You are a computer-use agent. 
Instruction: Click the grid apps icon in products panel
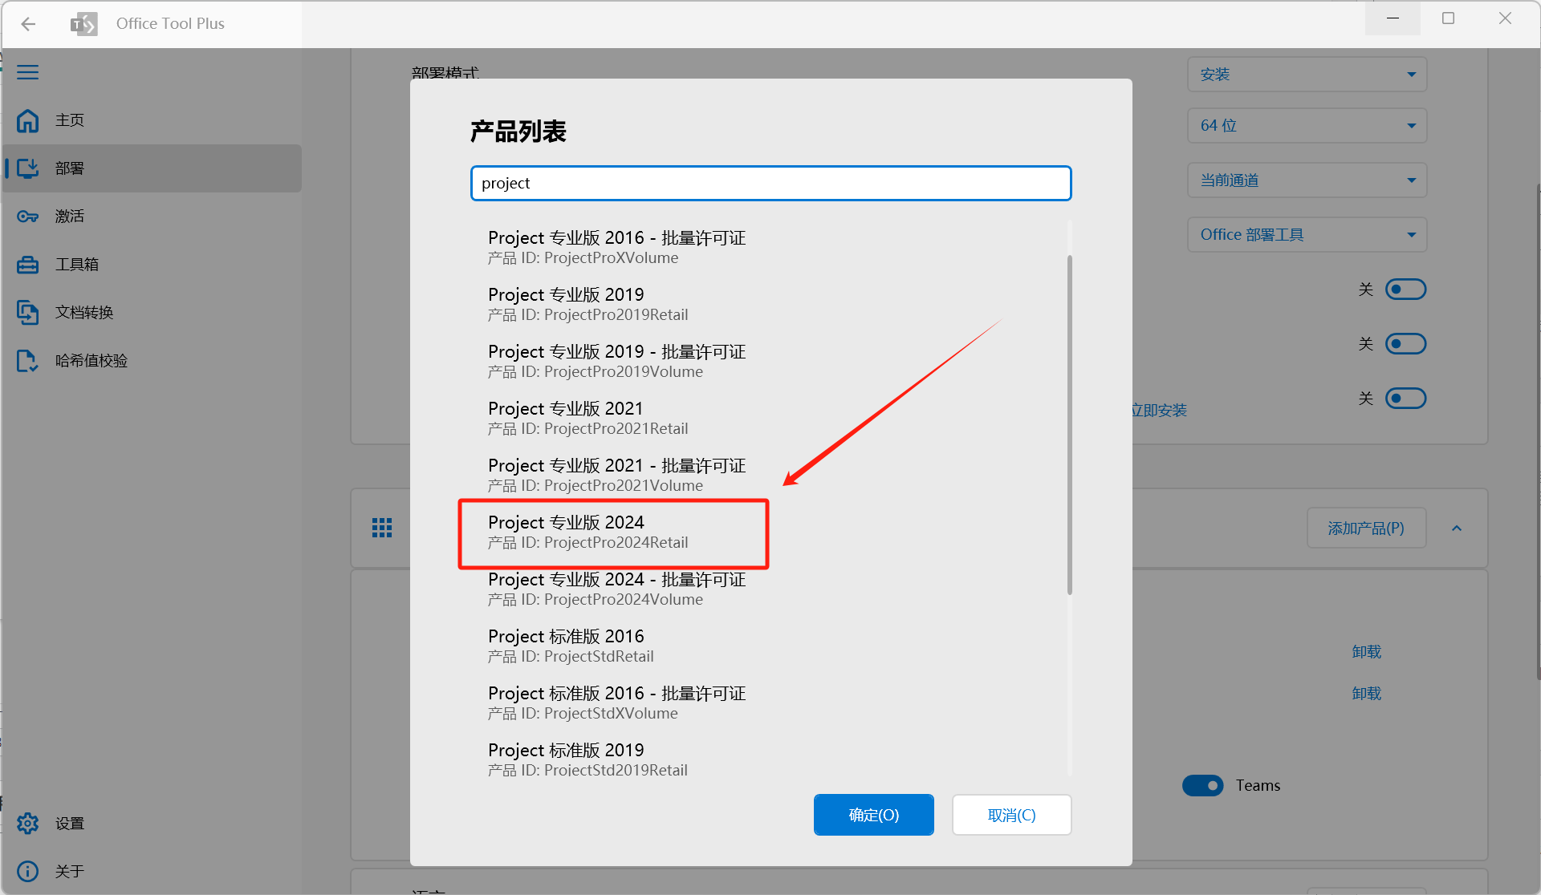[x=382, y=528]
